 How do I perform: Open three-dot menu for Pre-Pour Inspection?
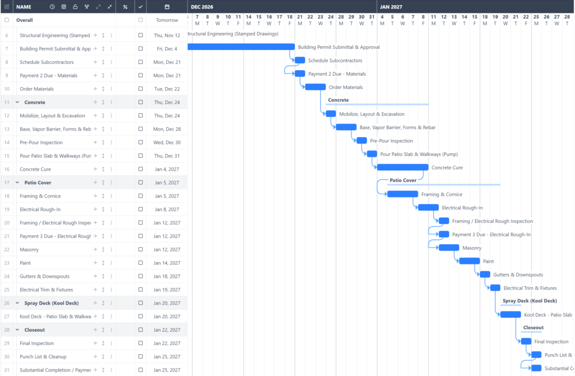click(112, 142)
